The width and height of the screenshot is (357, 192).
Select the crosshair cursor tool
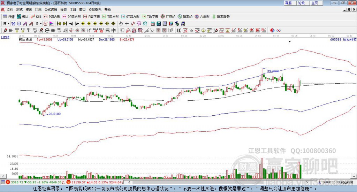point(127,24)
